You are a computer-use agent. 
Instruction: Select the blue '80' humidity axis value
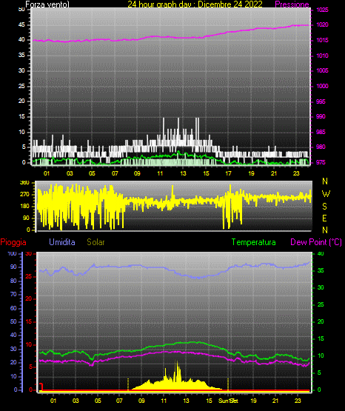(x=13, y=281)
